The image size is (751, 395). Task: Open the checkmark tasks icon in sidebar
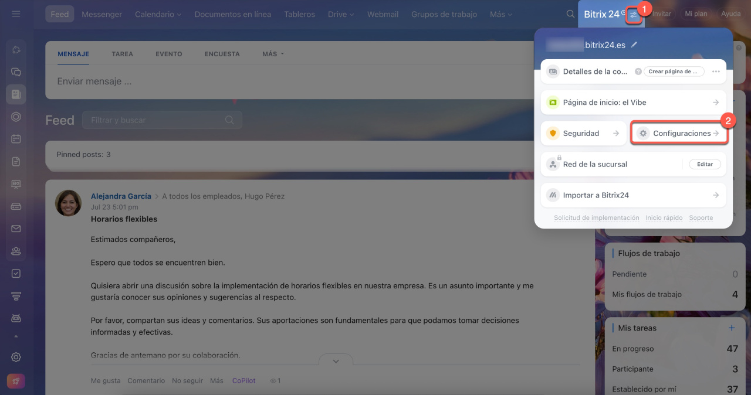[16, 273]
